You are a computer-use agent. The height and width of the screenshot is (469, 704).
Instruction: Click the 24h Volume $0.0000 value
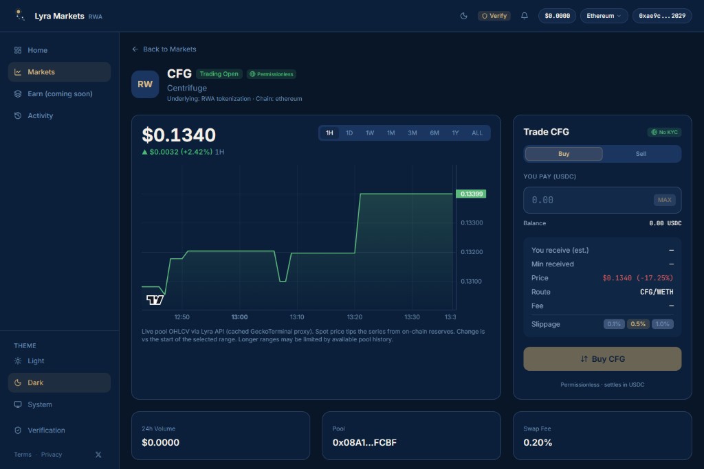[x=160, y=442]
